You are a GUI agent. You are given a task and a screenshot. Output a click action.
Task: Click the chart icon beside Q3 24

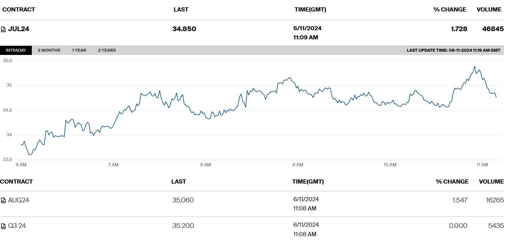(x=3, y=226)
